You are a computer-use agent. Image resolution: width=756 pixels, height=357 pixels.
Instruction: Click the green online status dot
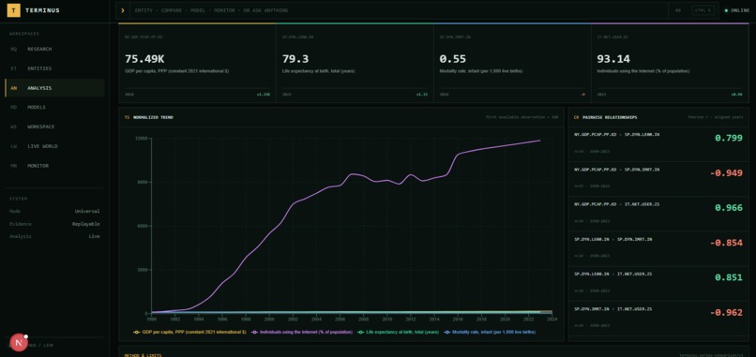click(x=726, y=10)
